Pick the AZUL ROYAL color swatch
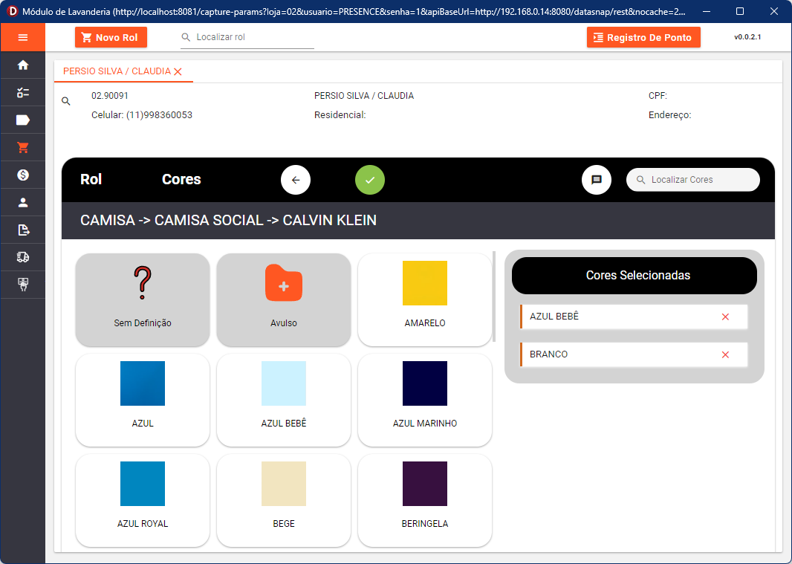792x564 pixels. [143, 484]
